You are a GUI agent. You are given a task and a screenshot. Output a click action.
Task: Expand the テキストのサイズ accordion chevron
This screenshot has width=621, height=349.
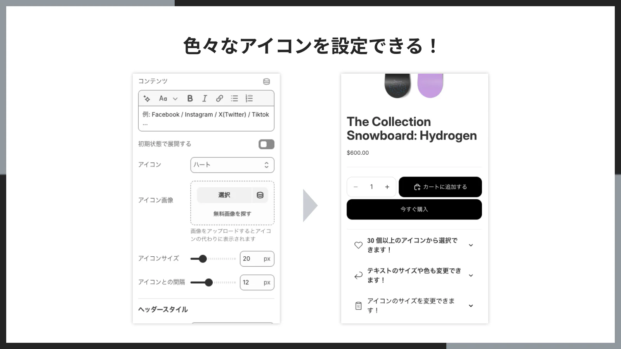pyautogui.click(x=471, y=275)
